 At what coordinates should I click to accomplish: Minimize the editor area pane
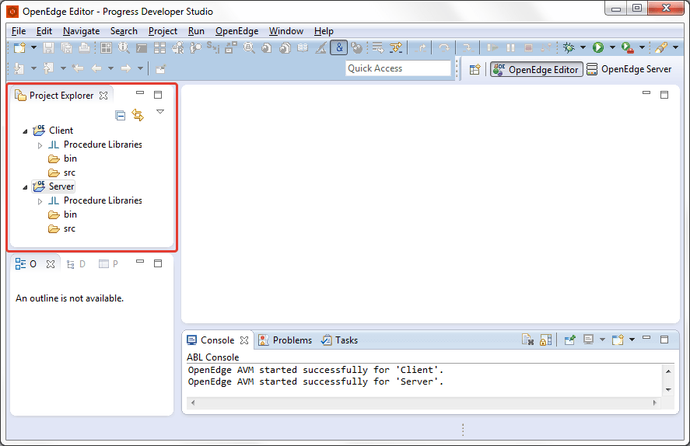tap(646, 92)
